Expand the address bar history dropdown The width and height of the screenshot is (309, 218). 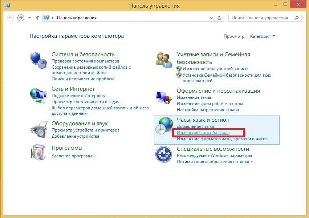pos(212,18)
